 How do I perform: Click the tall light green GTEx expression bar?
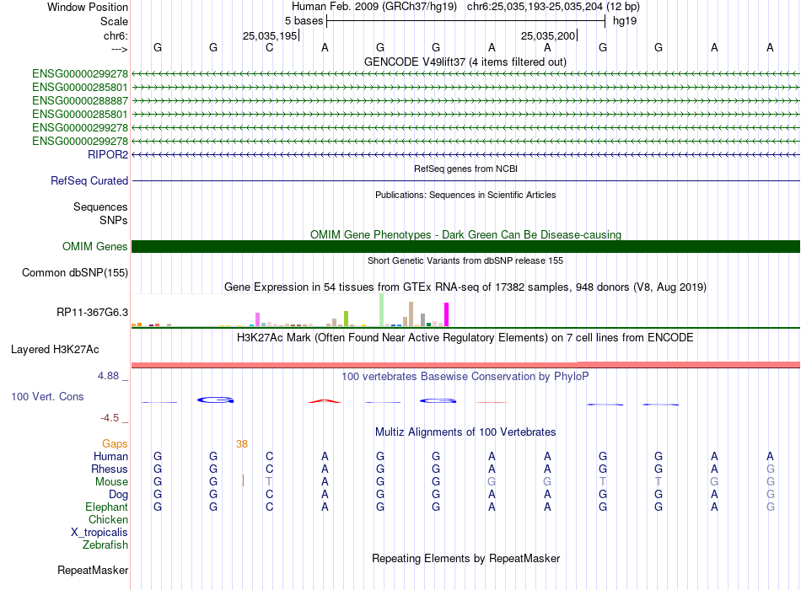click(x=382, y=310)
